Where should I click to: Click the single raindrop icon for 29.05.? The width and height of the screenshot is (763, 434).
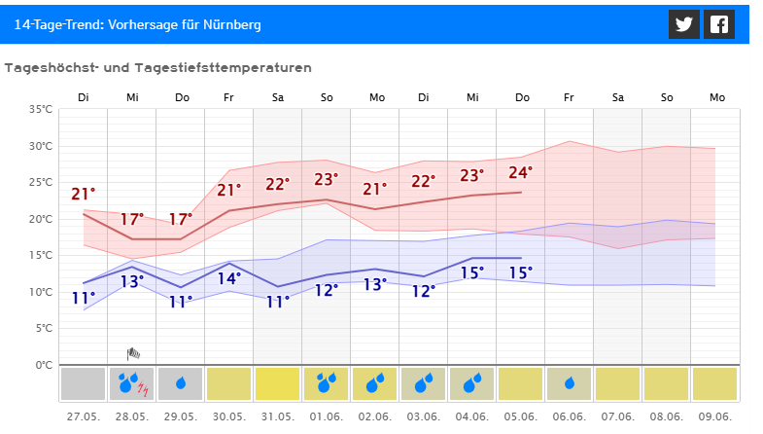(x=181, y=383)
